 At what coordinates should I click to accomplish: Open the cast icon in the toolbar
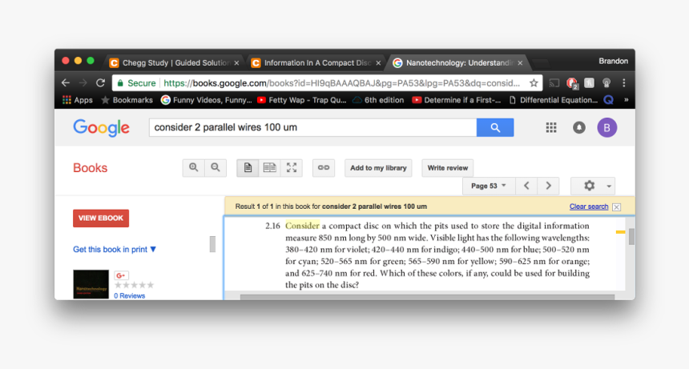pyautogui.click(x=554, y=82)
